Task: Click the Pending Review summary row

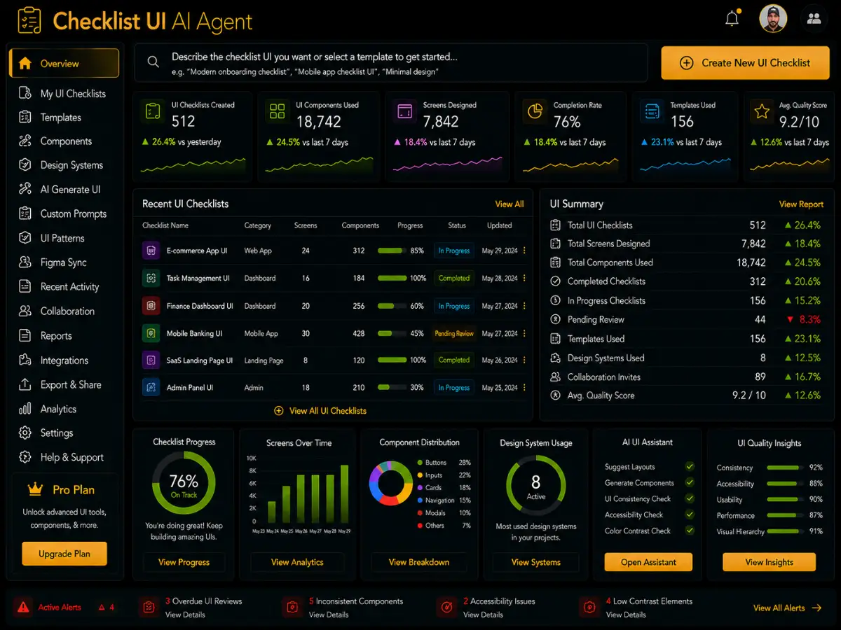Action: pos(686,320)
